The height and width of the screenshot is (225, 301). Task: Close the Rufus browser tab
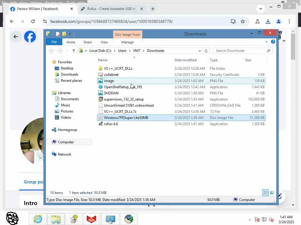[141, 9]
